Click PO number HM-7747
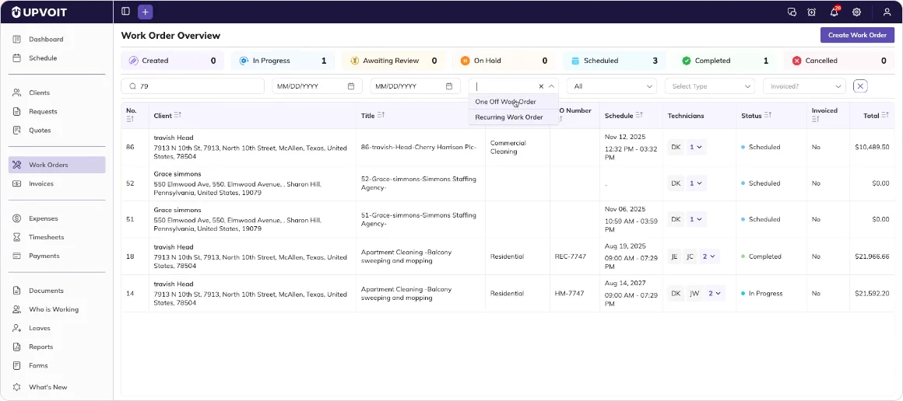The height and width of the screenshot is (401, 903). pyautogui.click(x=569, y=294)
